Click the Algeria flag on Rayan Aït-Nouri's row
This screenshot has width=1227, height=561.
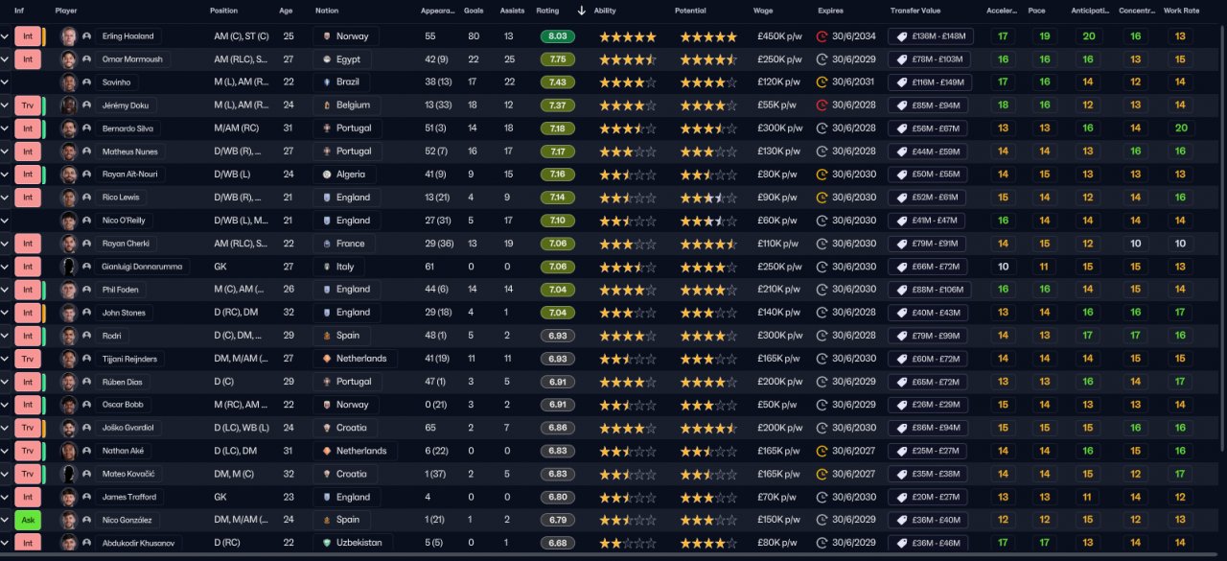pyautogui.click(x=329, y=175)
